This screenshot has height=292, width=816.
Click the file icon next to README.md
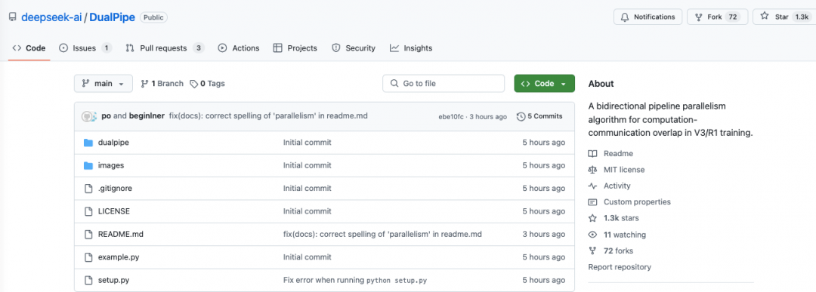(88, 234)
